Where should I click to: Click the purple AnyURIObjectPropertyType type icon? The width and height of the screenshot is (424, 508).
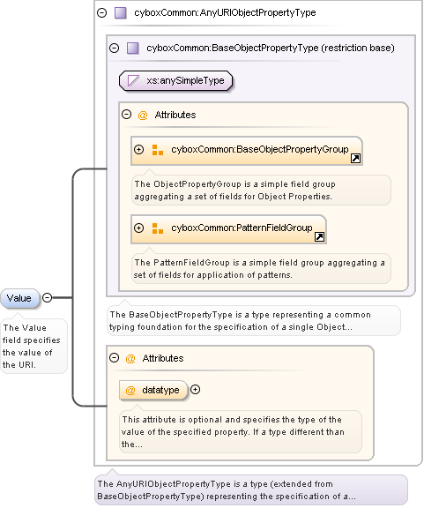121,13
